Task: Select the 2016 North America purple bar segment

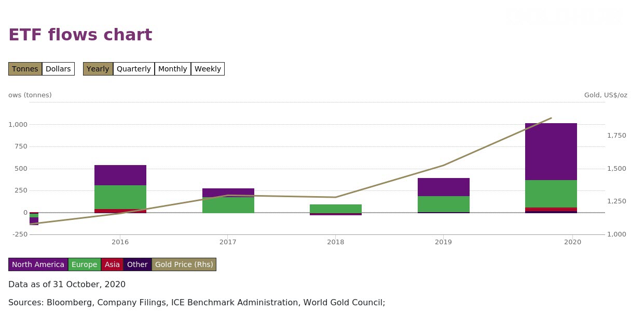Action: [x=120, y=175]
